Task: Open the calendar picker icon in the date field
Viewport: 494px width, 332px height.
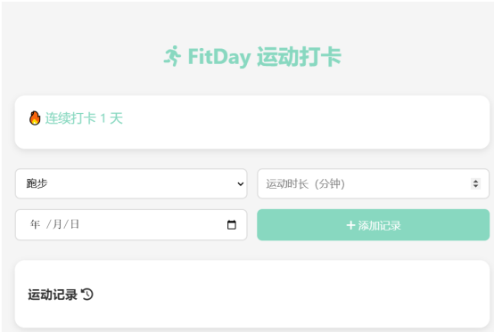Action: [232, 225]
